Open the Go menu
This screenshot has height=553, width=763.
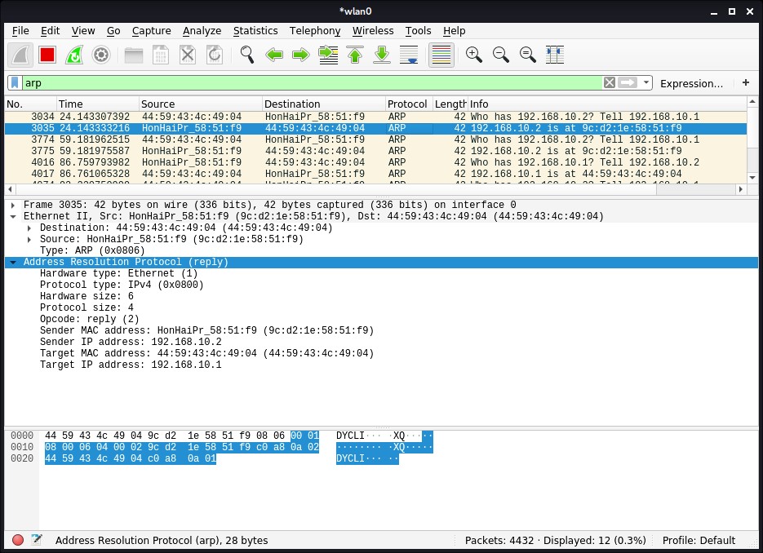(113, 31)
